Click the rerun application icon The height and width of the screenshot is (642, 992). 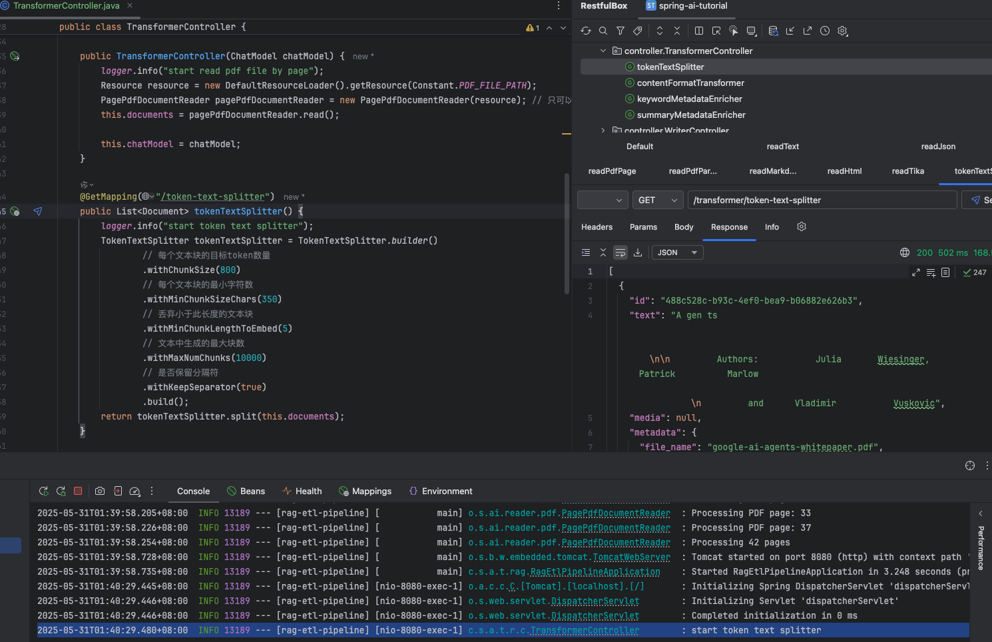tap(44, 491)
